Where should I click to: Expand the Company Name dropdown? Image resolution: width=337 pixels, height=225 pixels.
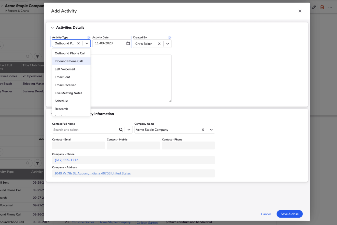coord(211,130)
